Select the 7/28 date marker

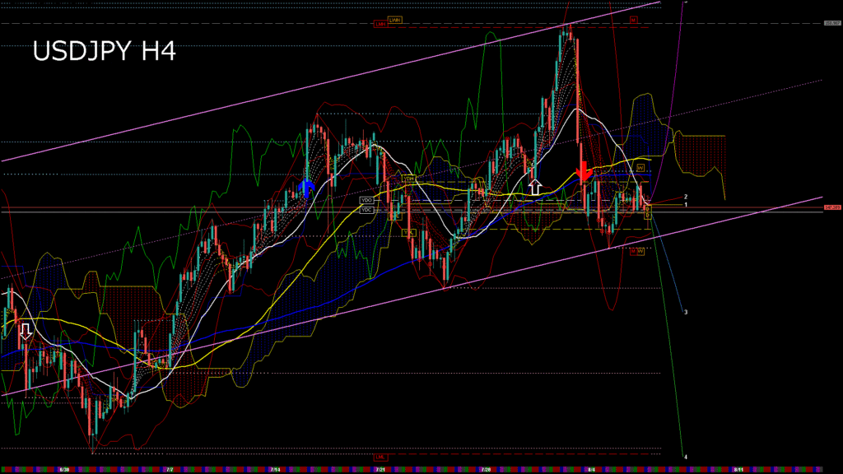click(x=486, y=469)
